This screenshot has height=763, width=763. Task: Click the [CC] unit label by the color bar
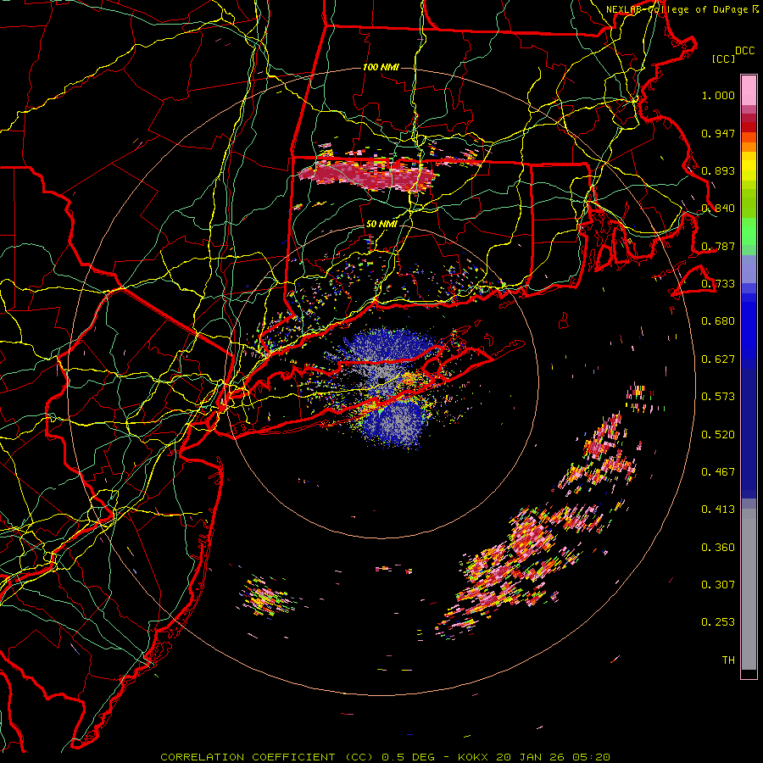(724, 58)
